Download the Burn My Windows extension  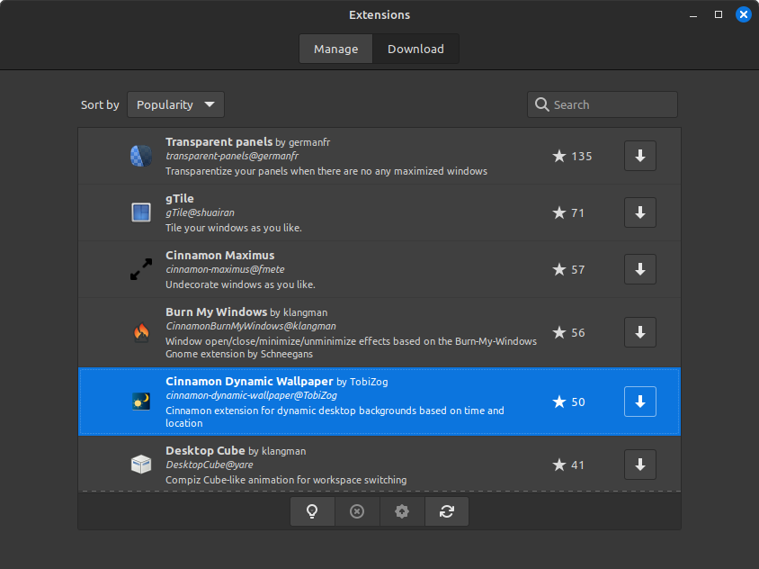coord(640,332)
